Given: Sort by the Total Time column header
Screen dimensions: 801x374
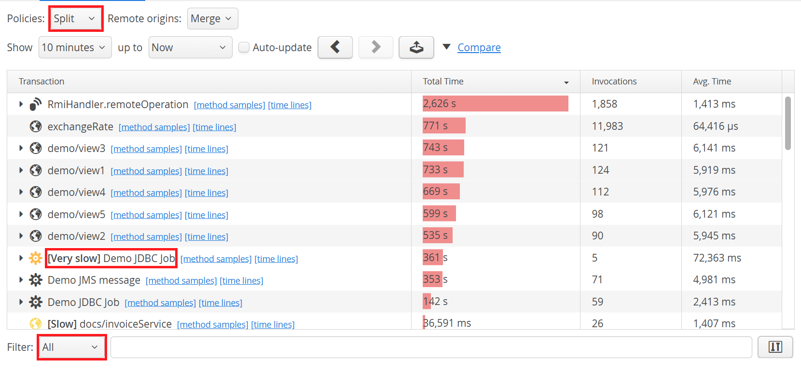Looking at the screenshot, I should pos(496,82).
